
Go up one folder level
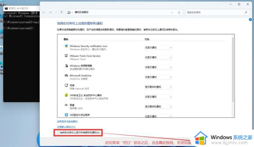62,12
